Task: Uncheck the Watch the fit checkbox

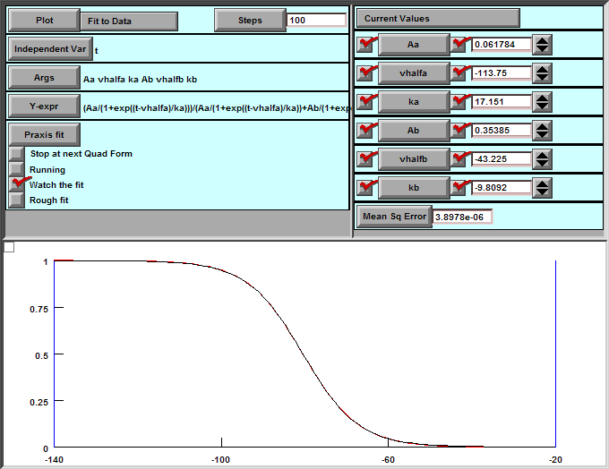Action: click(16, 184)
